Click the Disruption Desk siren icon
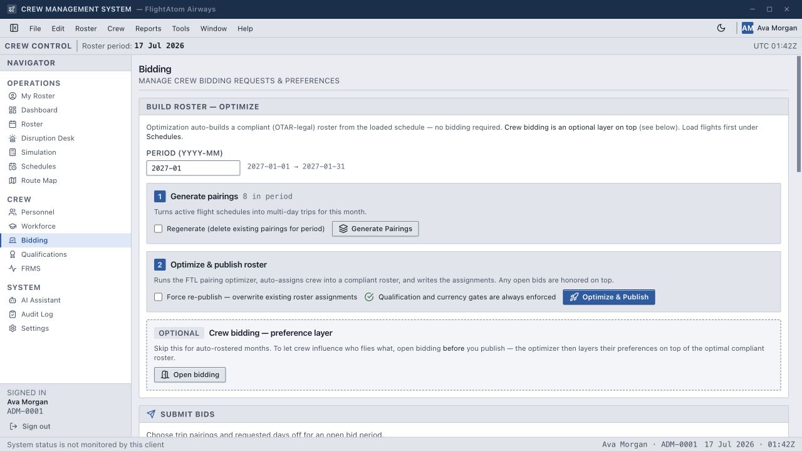Image resolution: width=802 pixels, height=451 pixels. pyautogui.click(x=13, y=138)
